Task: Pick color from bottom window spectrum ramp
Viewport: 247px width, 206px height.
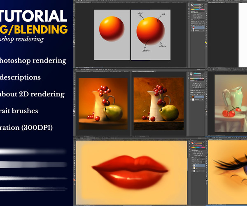Action: 198,147
